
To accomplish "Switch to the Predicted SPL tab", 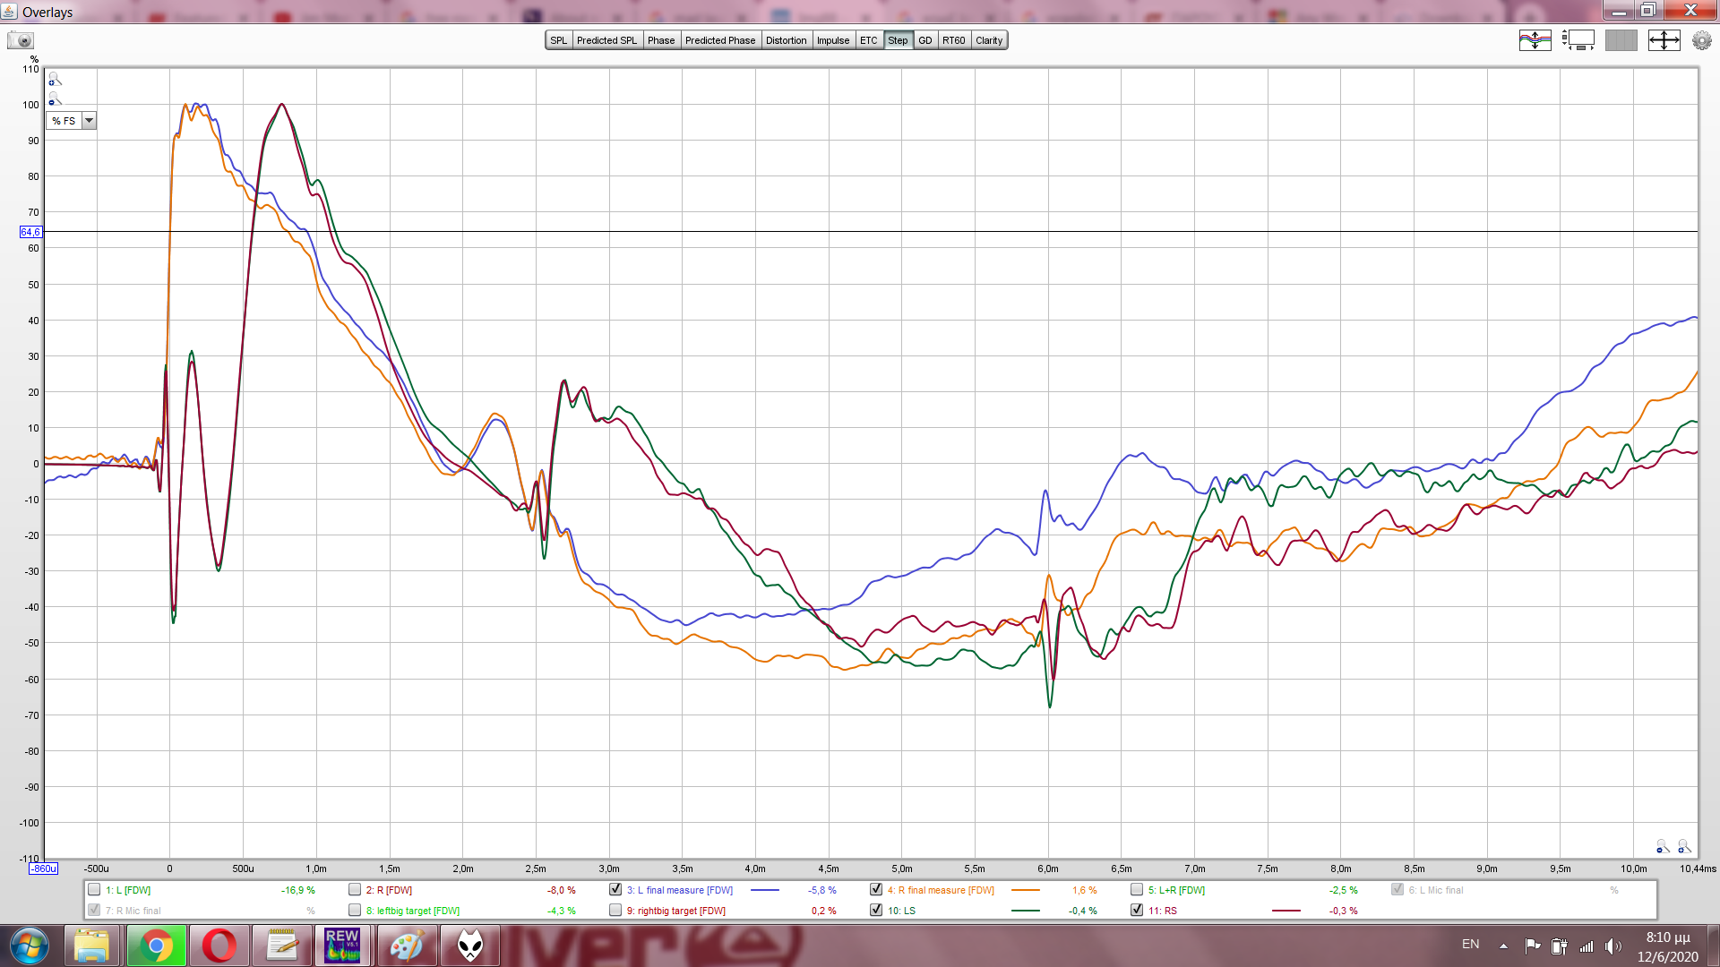I will point(606,40).
